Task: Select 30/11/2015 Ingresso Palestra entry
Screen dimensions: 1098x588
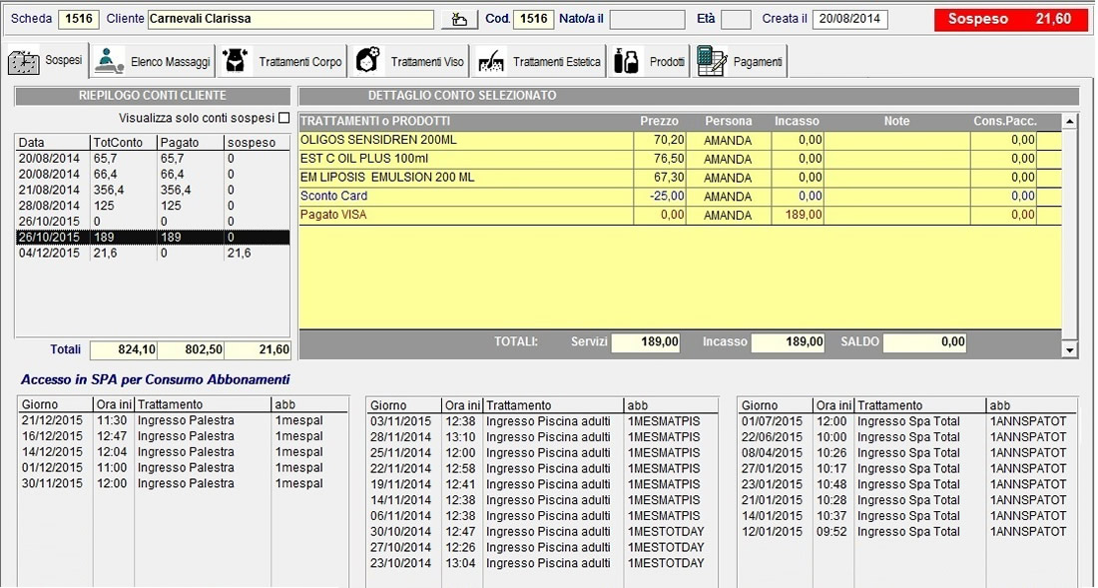Action: click(x=183, y=484)
